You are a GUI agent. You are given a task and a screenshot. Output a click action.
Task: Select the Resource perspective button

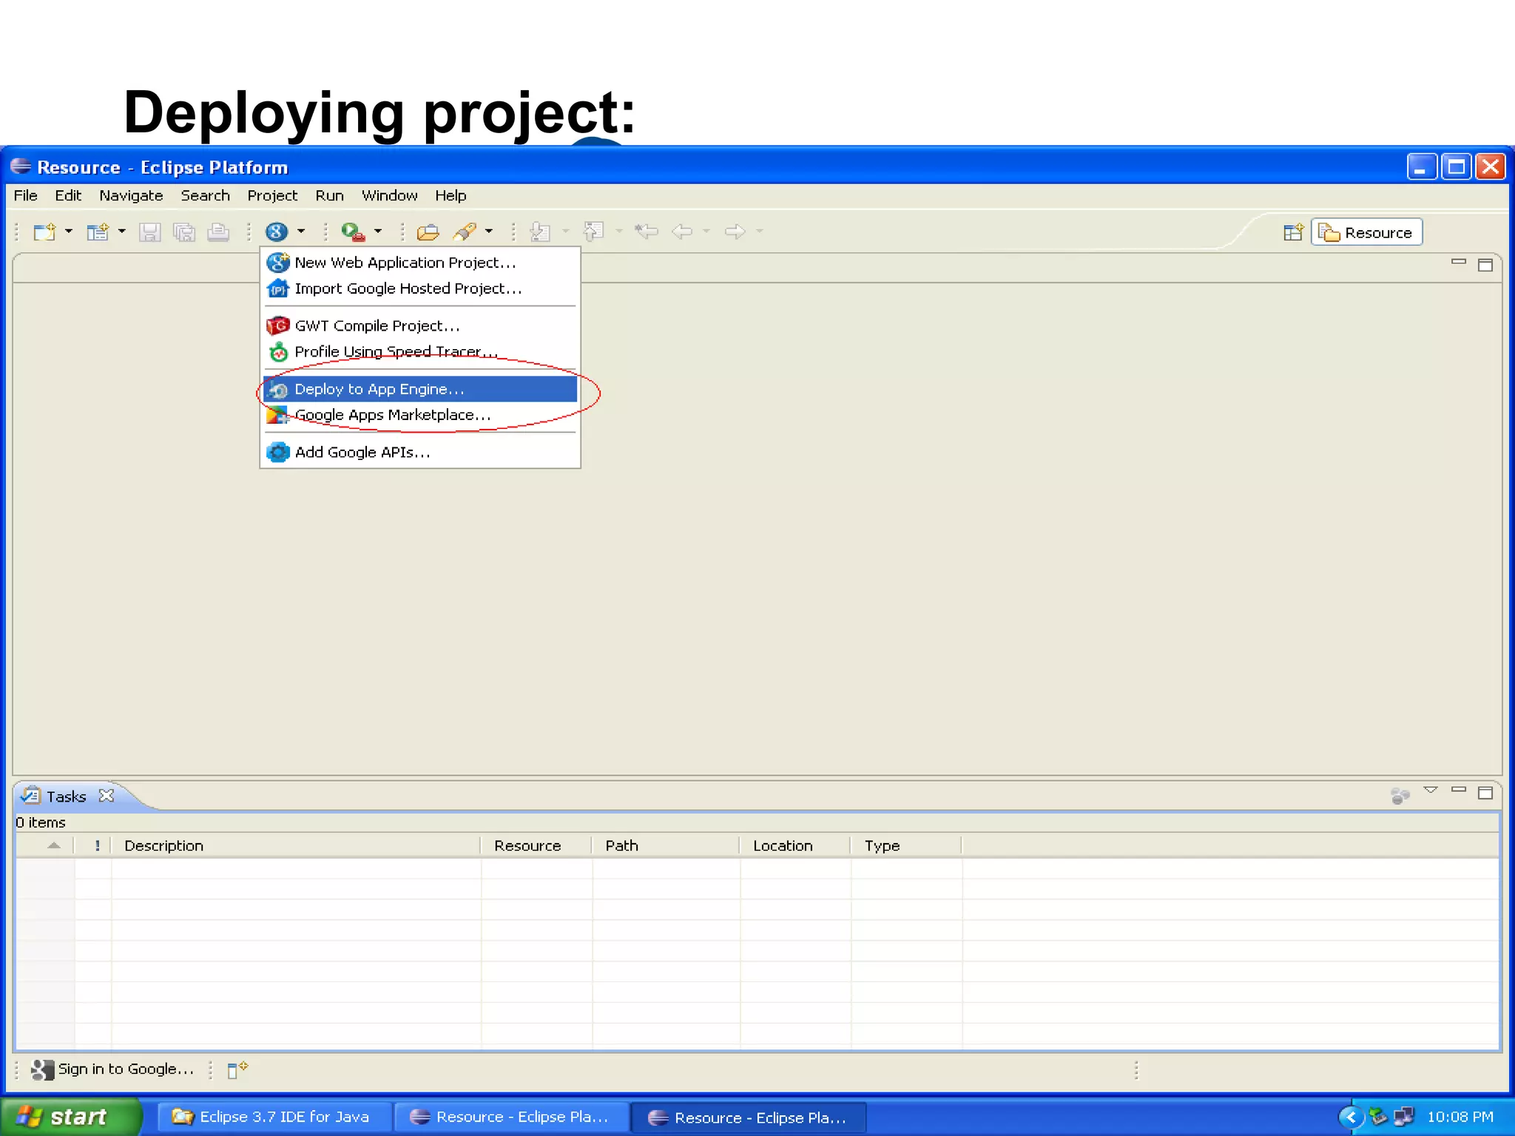[x=1366, y=232]
